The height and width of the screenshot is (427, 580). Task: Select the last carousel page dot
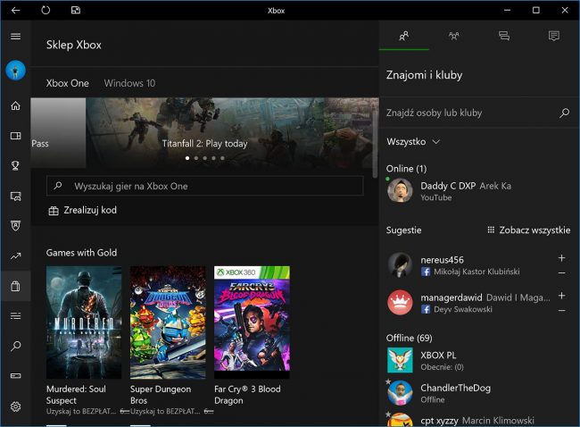[x=222, y=158]
